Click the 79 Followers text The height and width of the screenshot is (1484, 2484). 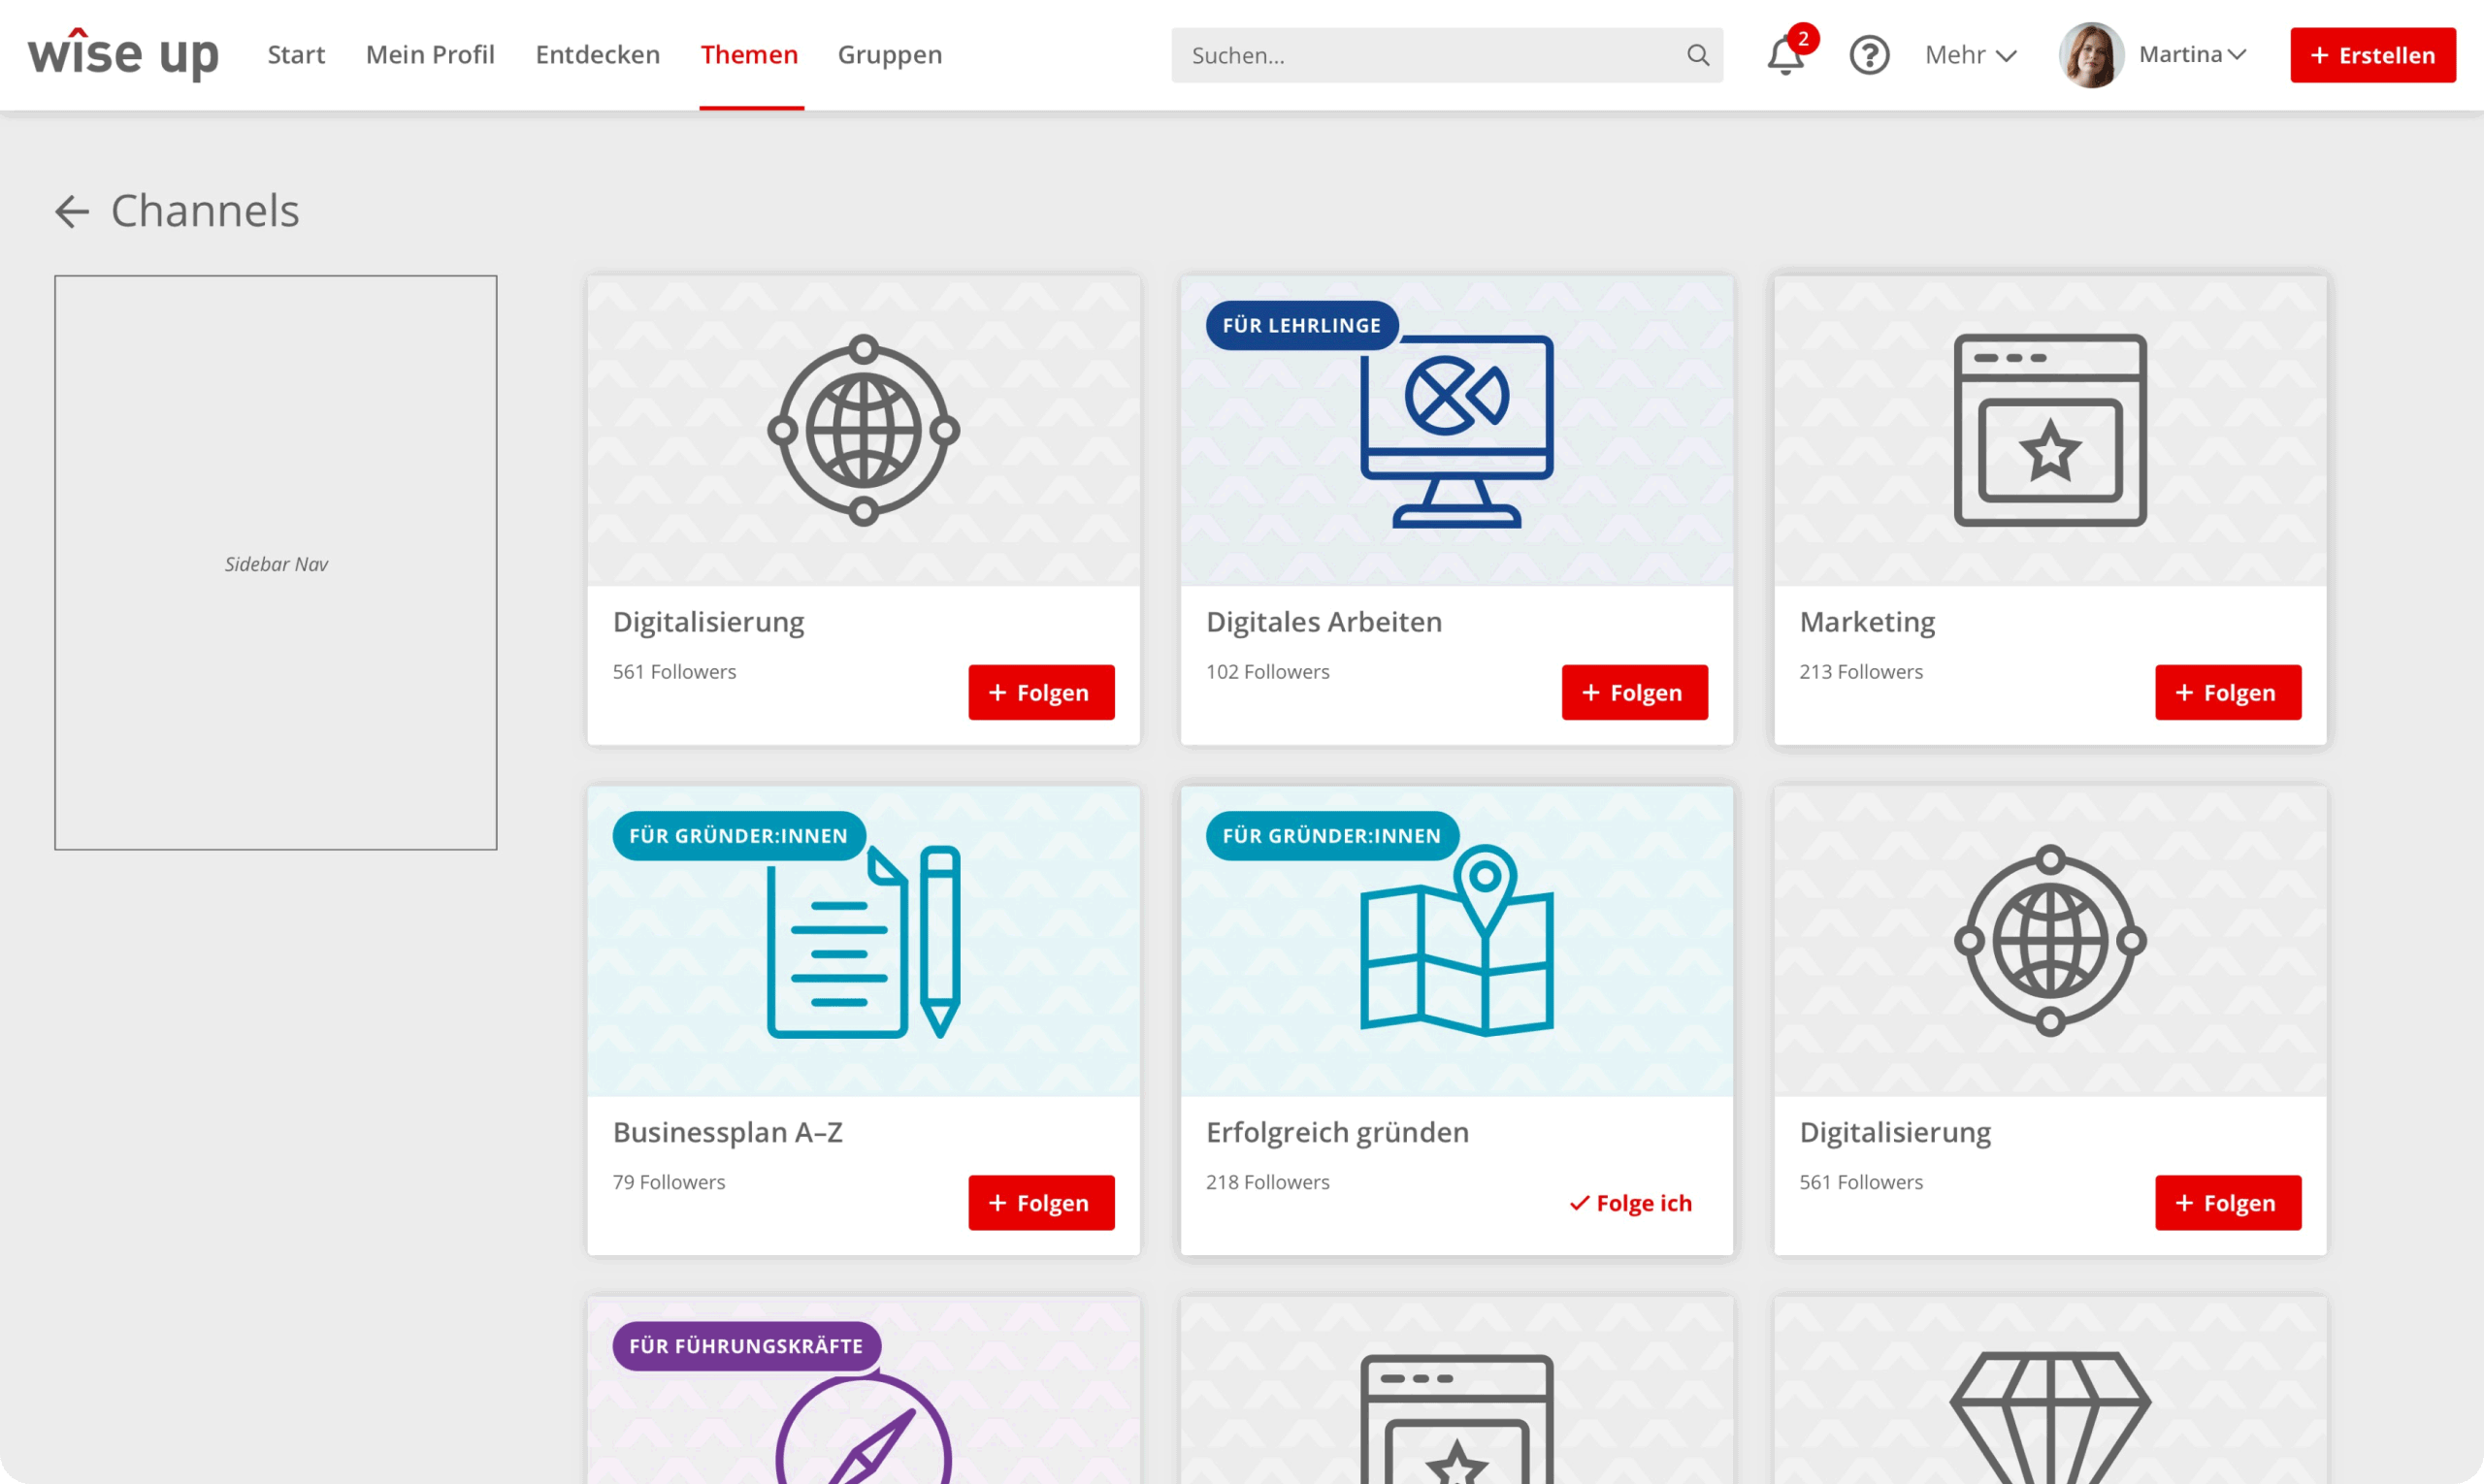tap(669, 1181)
